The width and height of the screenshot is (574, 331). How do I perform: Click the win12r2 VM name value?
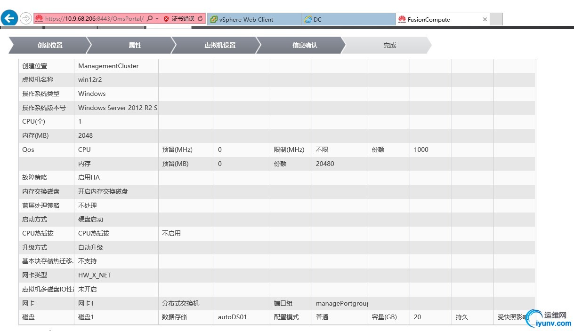point(90,80)
